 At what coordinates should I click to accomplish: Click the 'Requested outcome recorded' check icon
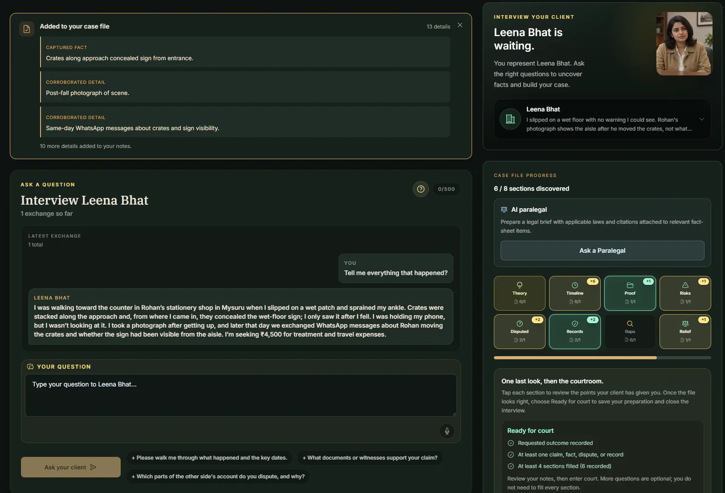511,443
